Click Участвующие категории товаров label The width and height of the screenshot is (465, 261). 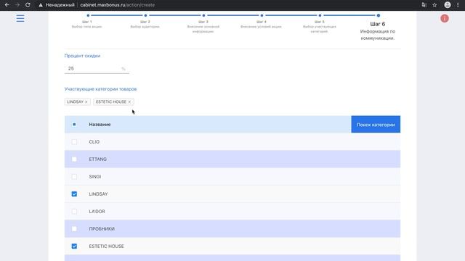tap(100, 88)
